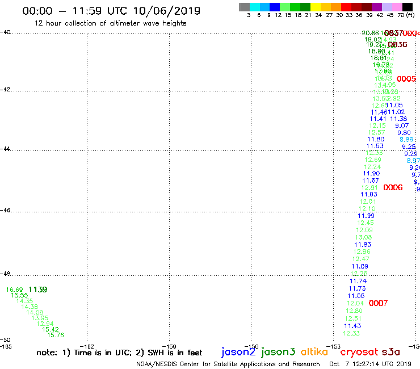Click wave height value 14.35

pos(24,301)
